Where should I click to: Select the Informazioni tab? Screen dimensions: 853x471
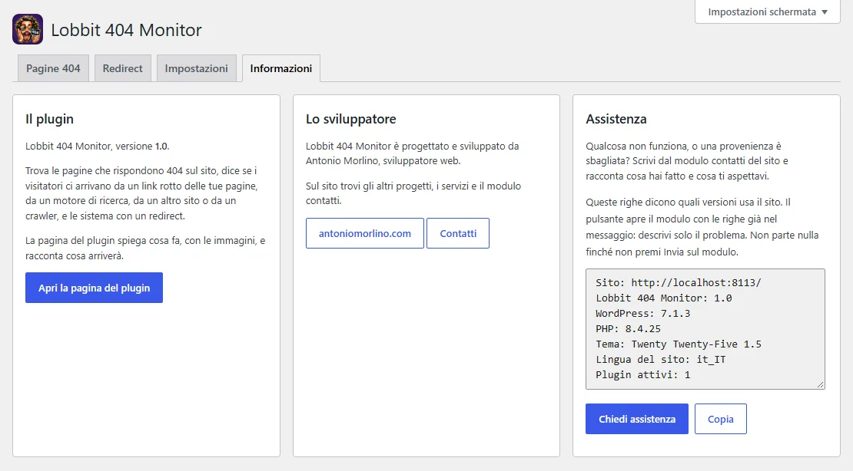(281, 68)
